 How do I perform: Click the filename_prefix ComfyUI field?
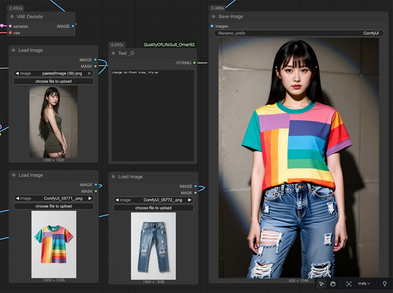[297, 33]
